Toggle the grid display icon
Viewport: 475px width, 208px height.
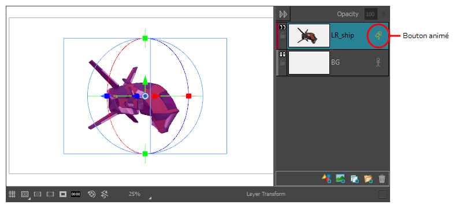click(x=12, y=194)
